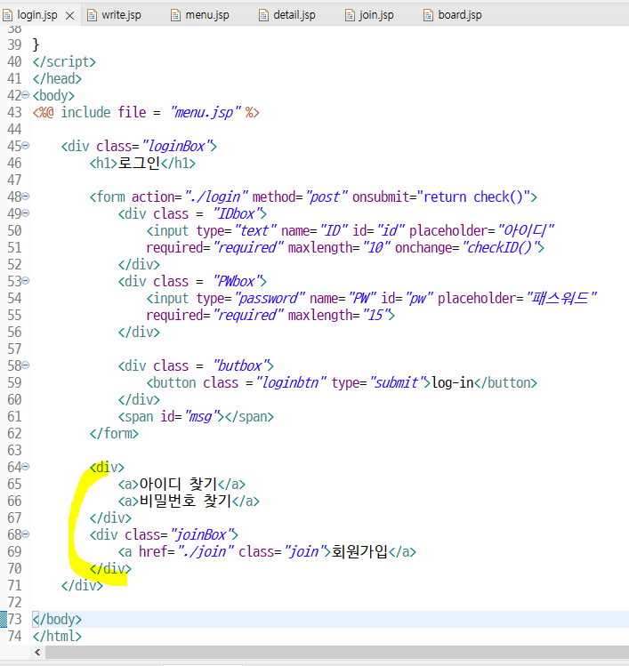
Task: Click the marker on line 73 gutter
Action: 3,619
